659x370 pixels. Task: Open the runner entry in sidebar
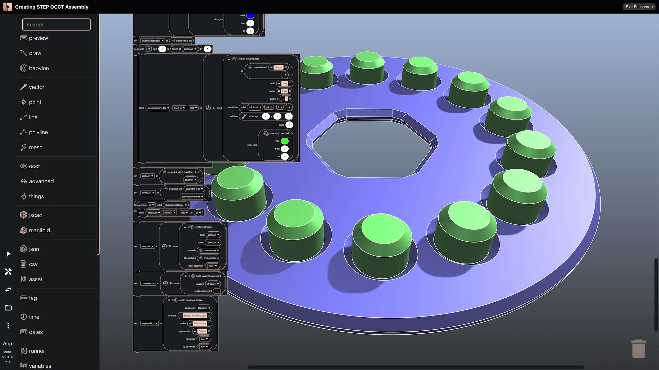[x=37, y=351]
